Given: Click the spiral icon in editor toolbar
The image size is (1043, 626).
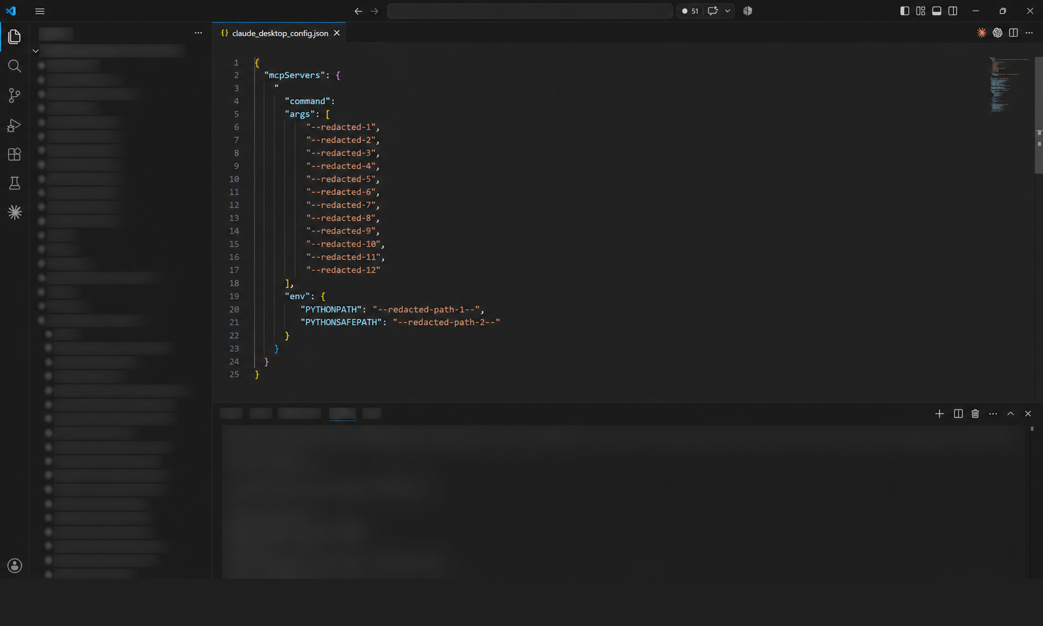Looking at the screenshot, I should point(998,33).
